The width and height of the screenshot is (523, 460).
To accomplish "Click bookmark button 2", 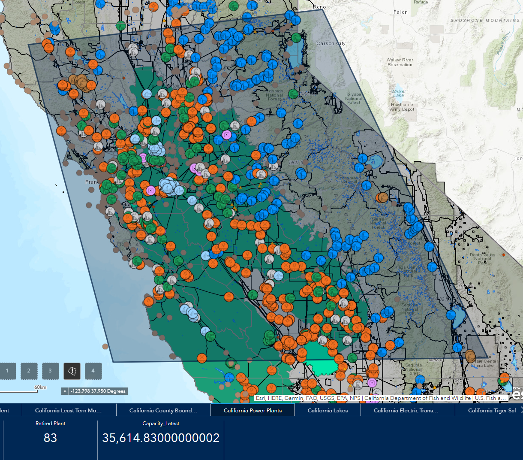I will [28, 371].
